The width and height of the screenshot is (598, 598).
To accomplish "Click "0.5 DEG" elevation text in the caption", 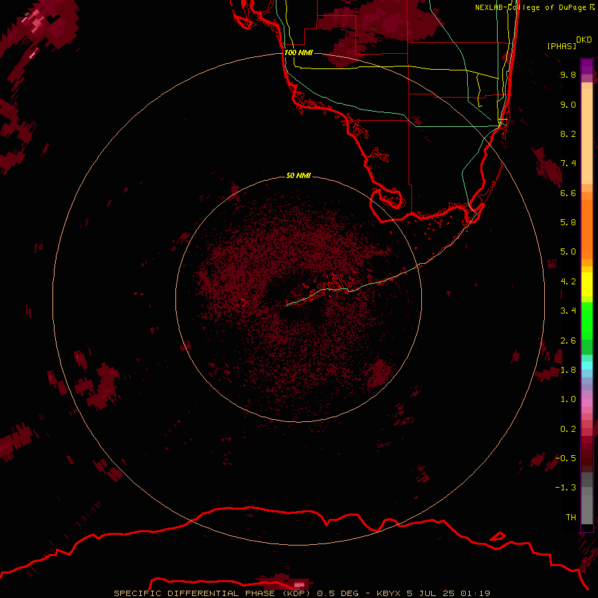I will click(x=338, y=593).
